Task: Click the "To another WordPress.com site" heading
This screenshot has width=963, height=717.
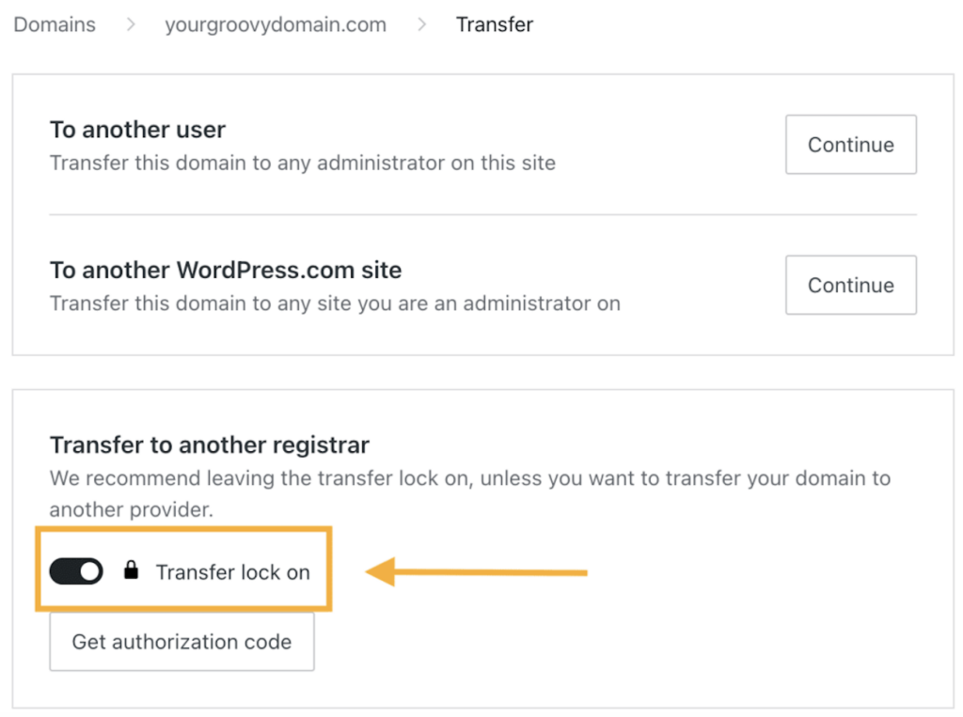Action: click(226, 270)
